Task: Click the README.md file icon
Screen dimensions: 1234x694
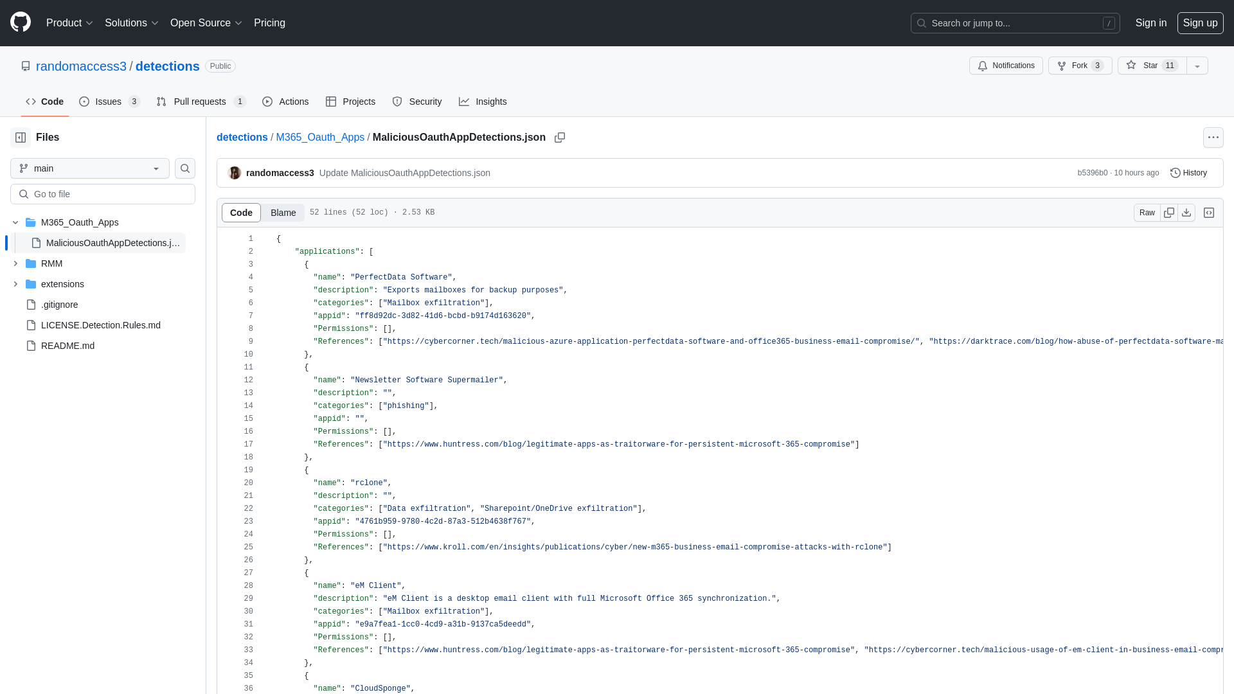Action: tap(31, 346)
